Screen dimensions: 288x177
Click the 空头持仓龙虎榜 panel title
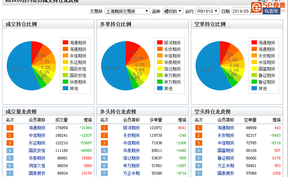[213, 112]
